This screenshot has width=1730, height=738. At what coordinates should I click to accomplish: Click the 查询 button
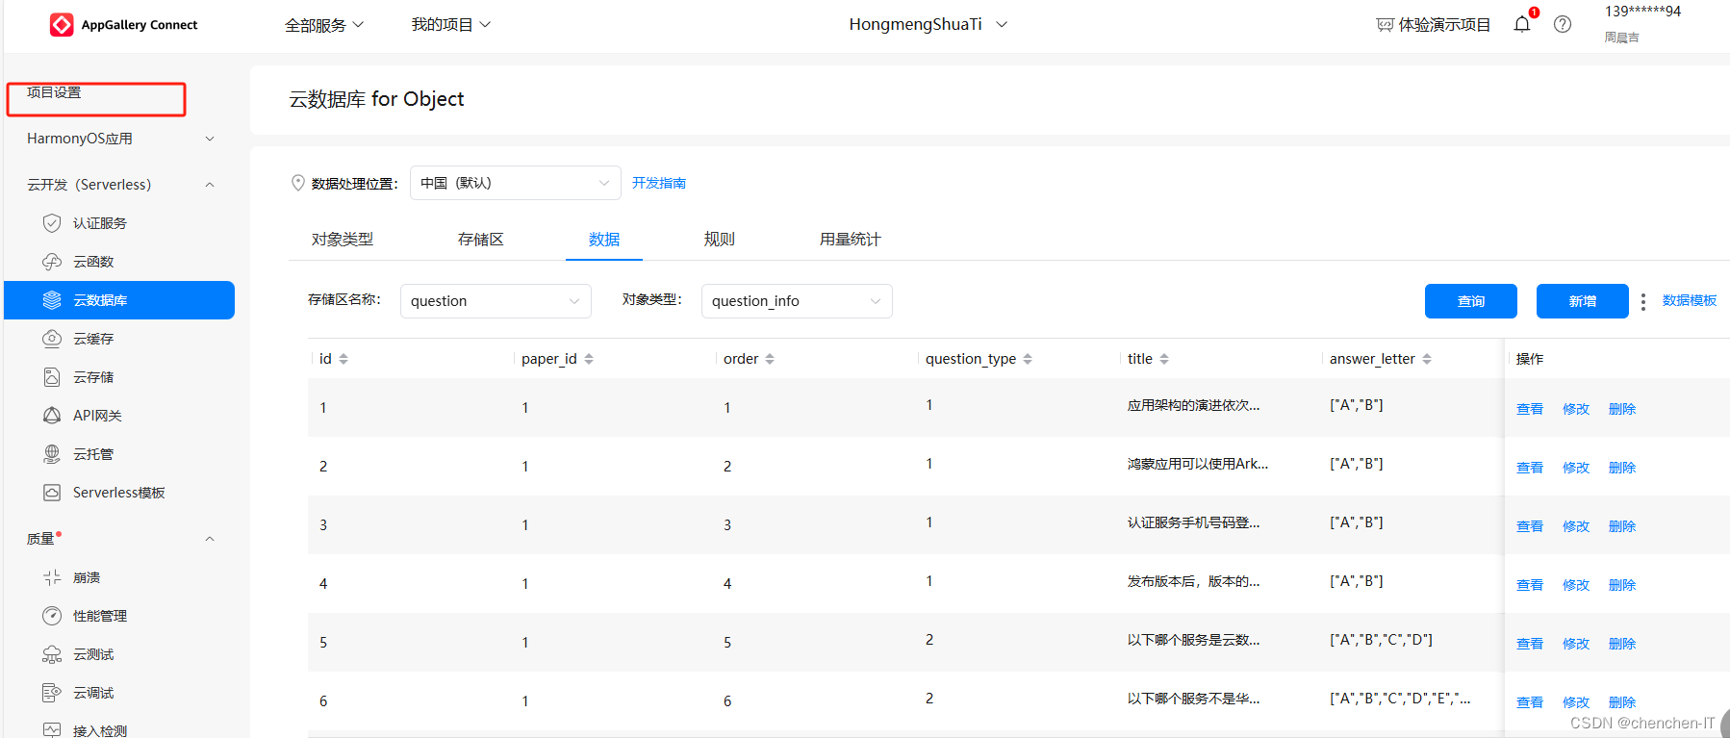(1471, 301)
